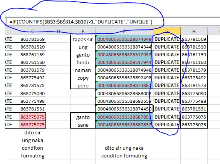Screen dimensions: 220x164
Task: Select note 'dito sir ung naka conditon formating' under column F
Action: point(124,152)
